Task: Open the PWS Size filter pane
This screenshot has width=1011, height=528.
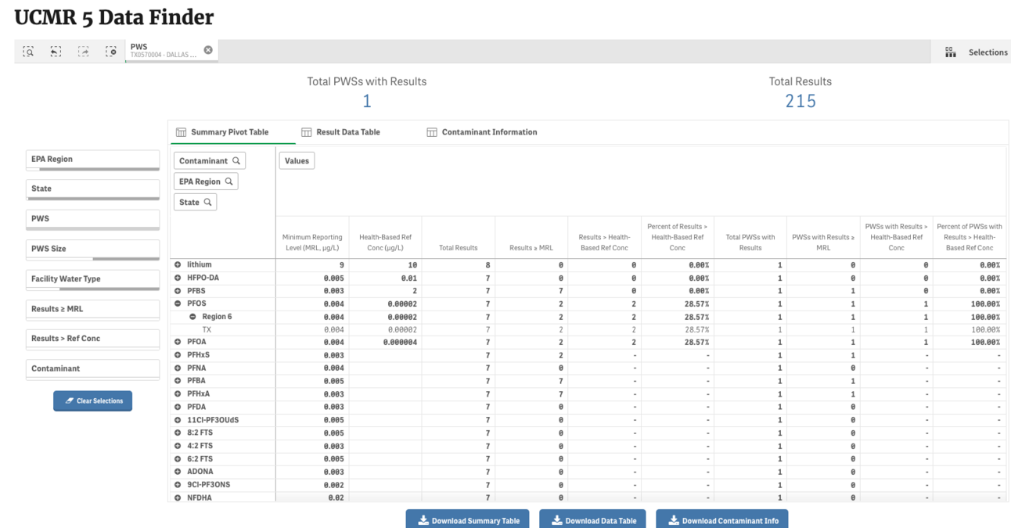Action: point(93,249)
